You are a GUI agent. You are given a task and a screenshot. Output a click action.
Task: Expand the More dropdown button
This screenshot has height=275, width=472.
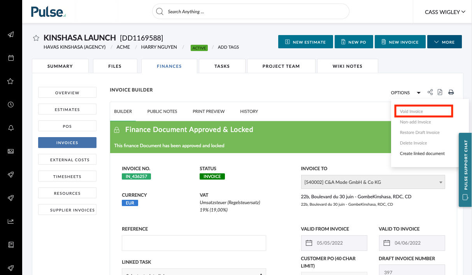tap(444, 42)
